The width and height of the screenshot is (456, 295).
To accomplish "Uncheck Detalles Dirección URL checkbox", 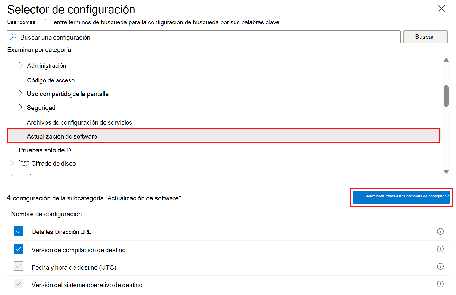I will coord(19,231).
